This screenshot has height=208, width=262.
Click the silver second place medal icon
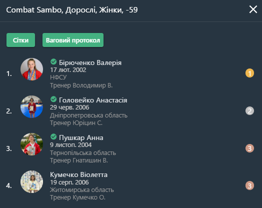(x=249, y=111)
